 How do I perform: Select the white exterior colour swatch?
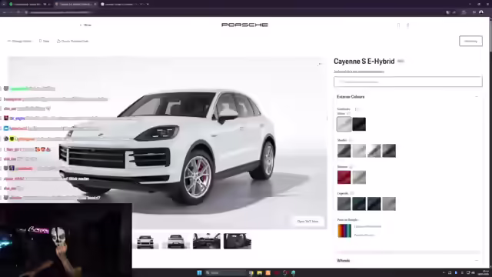coord(344,124)
